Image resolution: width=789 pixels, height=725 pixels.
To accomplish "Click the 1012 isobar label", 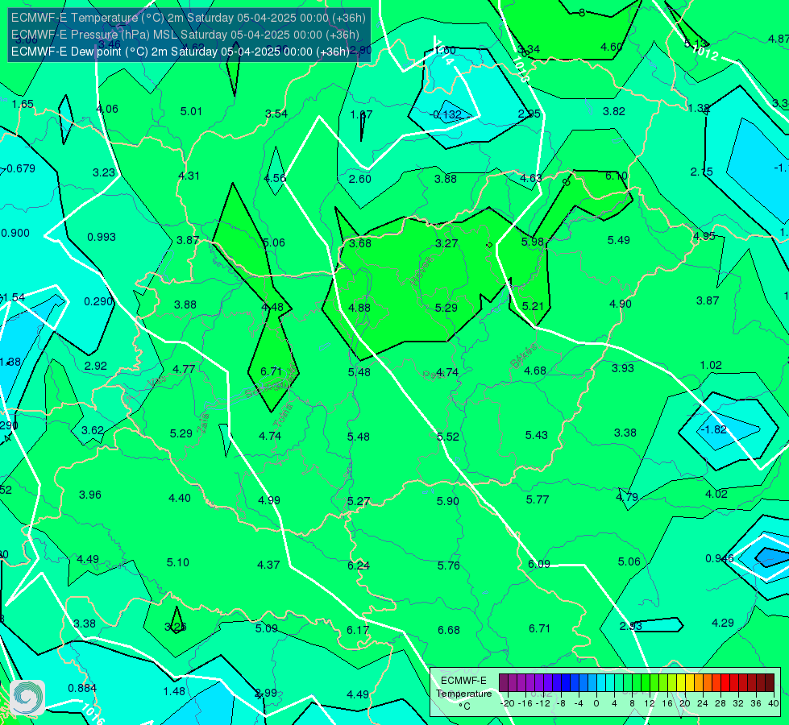I will coord(704,52).
